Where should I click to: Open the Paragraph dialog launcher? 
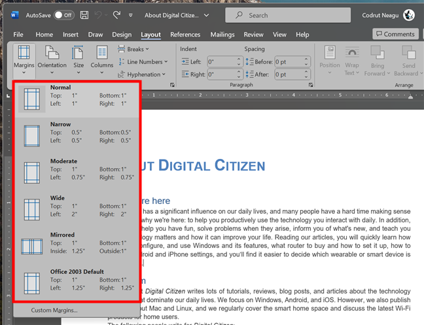pos(311,85)
